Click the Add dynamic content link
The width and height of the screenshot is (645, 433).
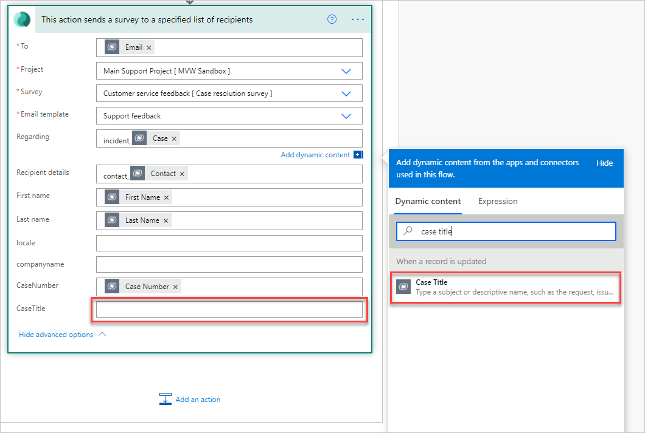[315, 155]
